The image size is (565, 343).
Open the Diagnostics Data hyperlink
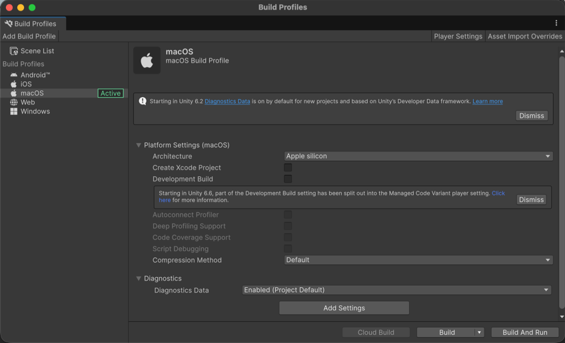[x=227, y=102]
